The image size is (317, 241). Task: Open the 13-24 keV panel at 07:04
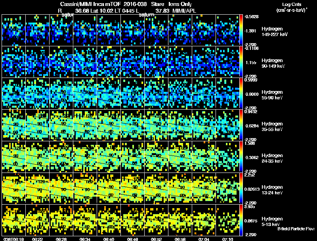204,188
